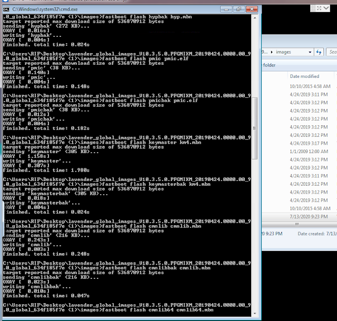Click the line 'OKAY [ 1.158s]'

pyautogui.click(x=26, y=156)
